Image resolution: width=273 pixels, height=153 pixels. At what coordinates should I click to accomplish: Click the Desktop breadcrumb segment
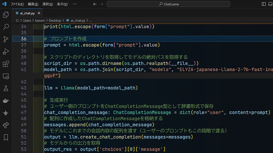[55, 20]
